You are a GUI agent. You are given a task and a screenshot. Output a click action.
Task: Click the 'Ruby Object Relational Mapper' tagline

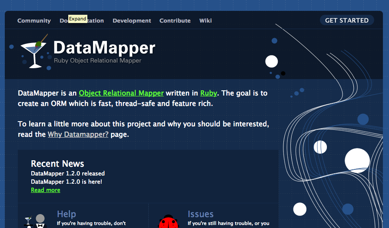(x=97, y=60)
